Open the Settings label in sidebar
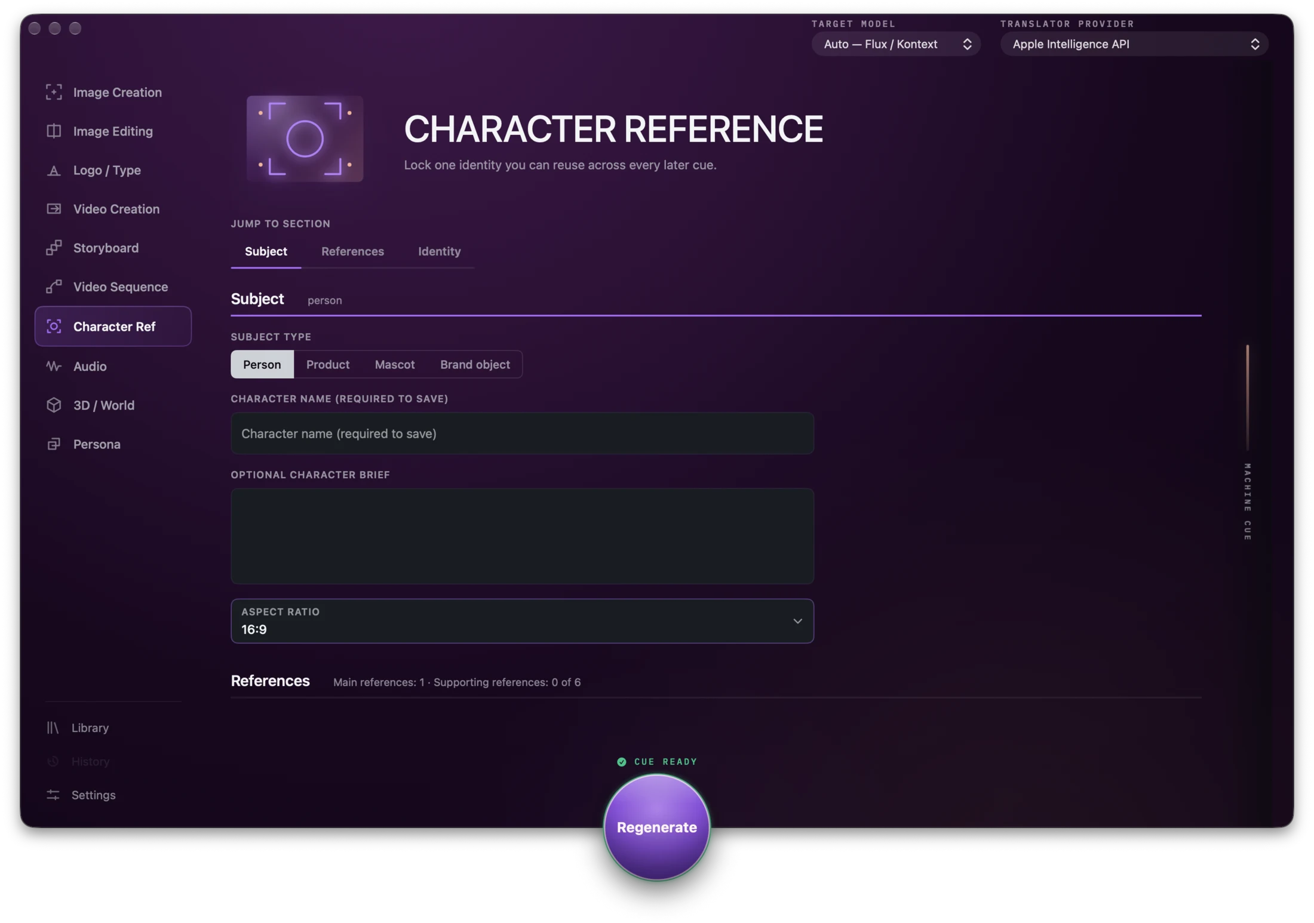The width and height of the screenshot is (1314, 923). [93, 795]
